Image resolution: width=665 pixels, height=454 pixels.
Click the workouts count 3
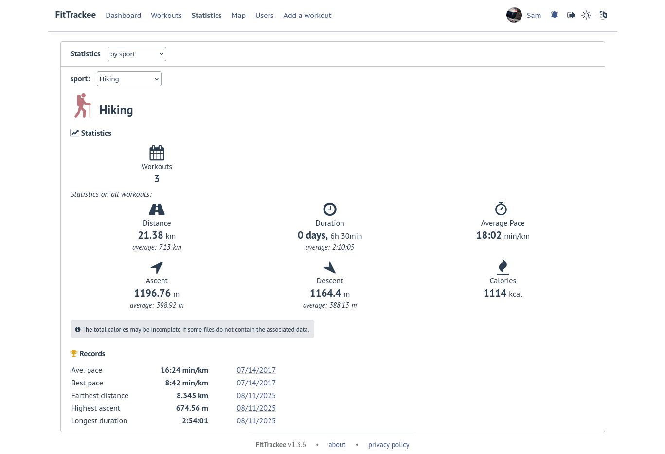(157, 179)
